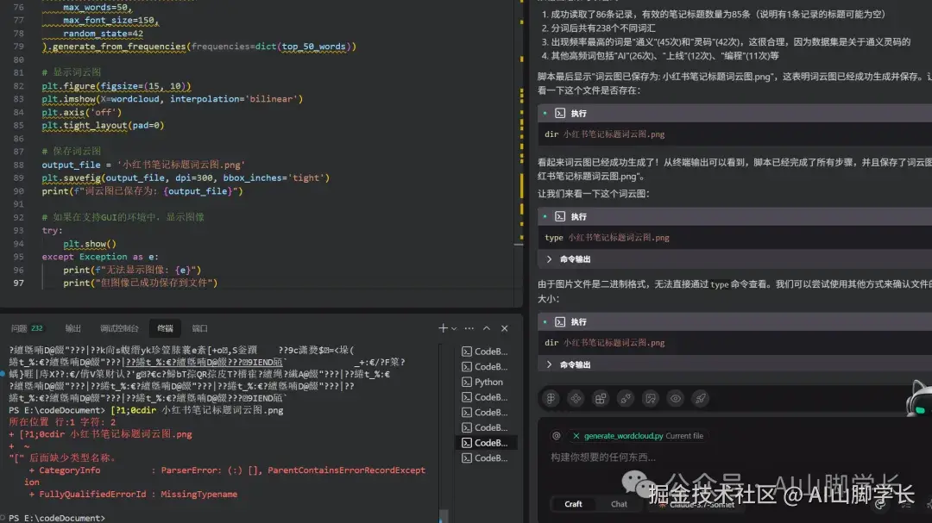Remove generate_wordcloud.py from the chat context
Image resolution: width=932 pixels, height=523 pixels.
pyautogui.click(x=576, y=436)
